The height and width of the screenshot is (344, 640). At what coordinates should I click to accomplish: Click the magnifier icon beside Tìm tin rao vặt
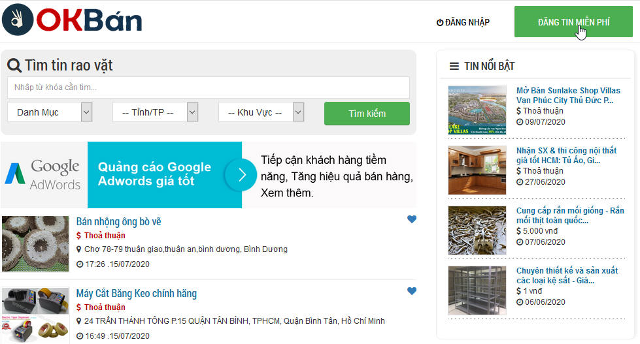click(14, 65)
